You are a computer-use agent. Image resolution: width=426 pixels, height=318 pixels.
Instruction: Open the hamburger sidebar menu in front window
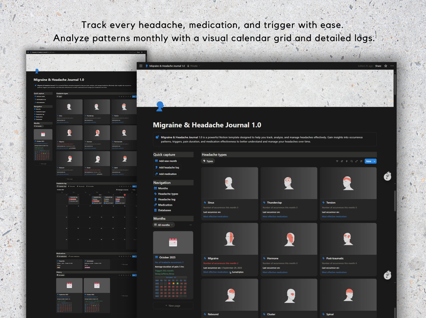point(141,66)
